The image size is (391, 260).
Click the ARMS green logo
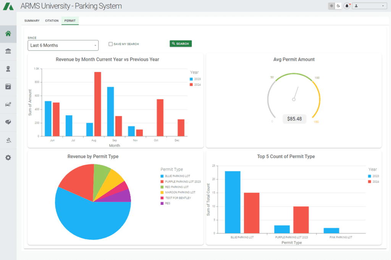[8, 6]
